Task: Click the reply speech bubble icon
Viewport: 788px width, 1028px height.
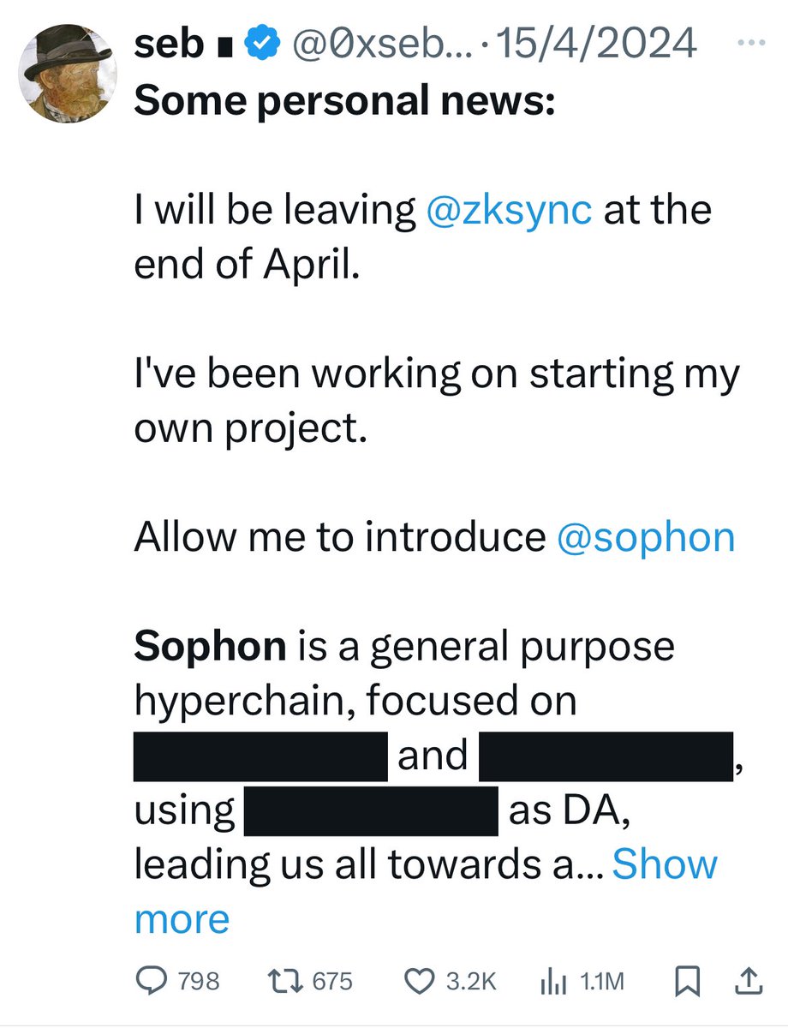Action: [x=153, y=980]
